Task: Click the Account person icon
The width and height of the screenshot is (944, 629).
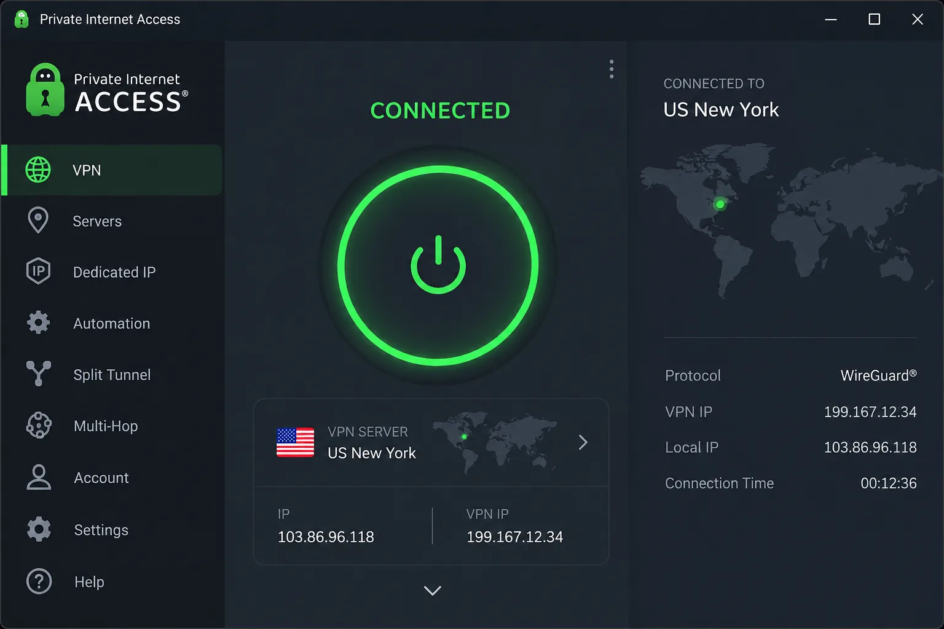Action: point(39,477)
